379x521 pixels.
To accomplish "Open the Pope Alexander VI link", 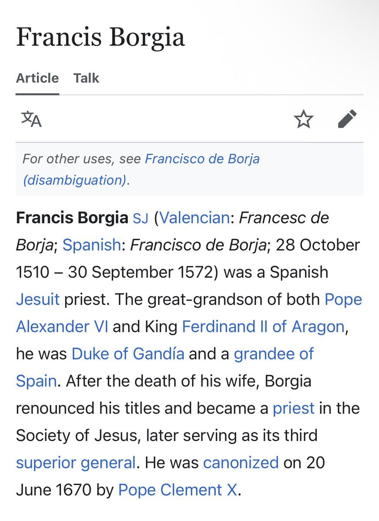I will (x=189, y=313).
